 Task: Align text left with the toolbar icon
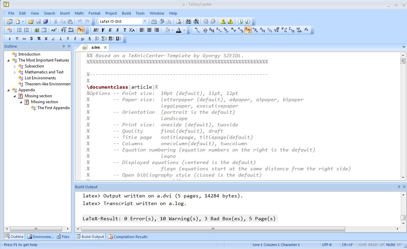click(x=142, y=30)
